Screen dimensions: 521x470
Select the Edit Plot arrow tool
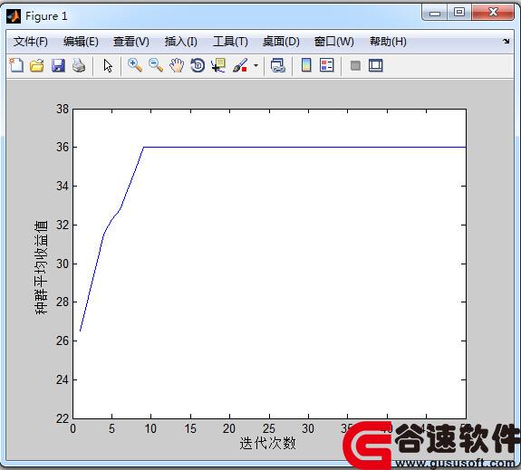(108, 65)
